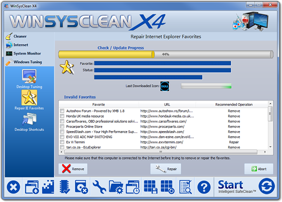Click the Remove button with red X
The height and width of the screenshot is (202, 282).
[x=73, y=169]
